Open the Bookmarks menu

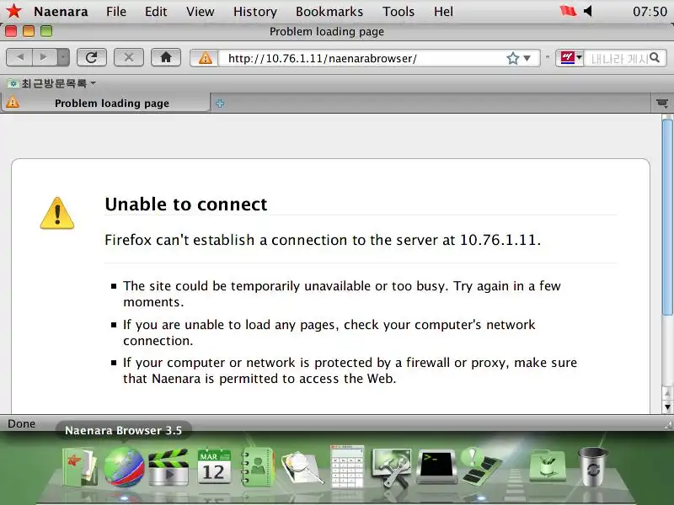click(x=329, y=12)
